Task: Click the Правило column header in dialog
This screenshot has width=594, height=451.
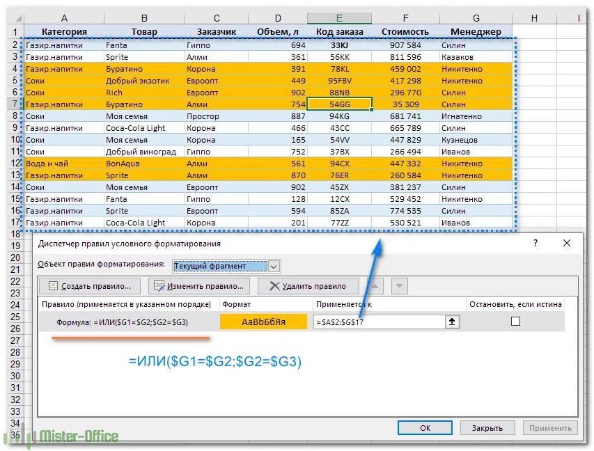Action: 129,304
